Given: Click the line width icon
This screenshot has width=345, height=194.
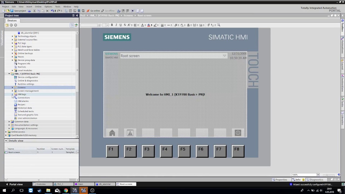Looking at the screenshot, I should coord(163,25).
